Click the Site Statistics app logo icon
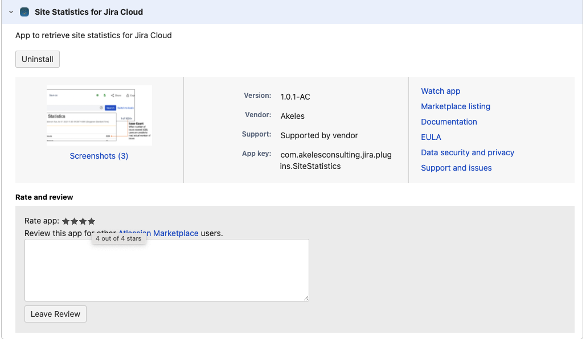Viewport: 586px width, 339px height. click(x=24, y=12)
